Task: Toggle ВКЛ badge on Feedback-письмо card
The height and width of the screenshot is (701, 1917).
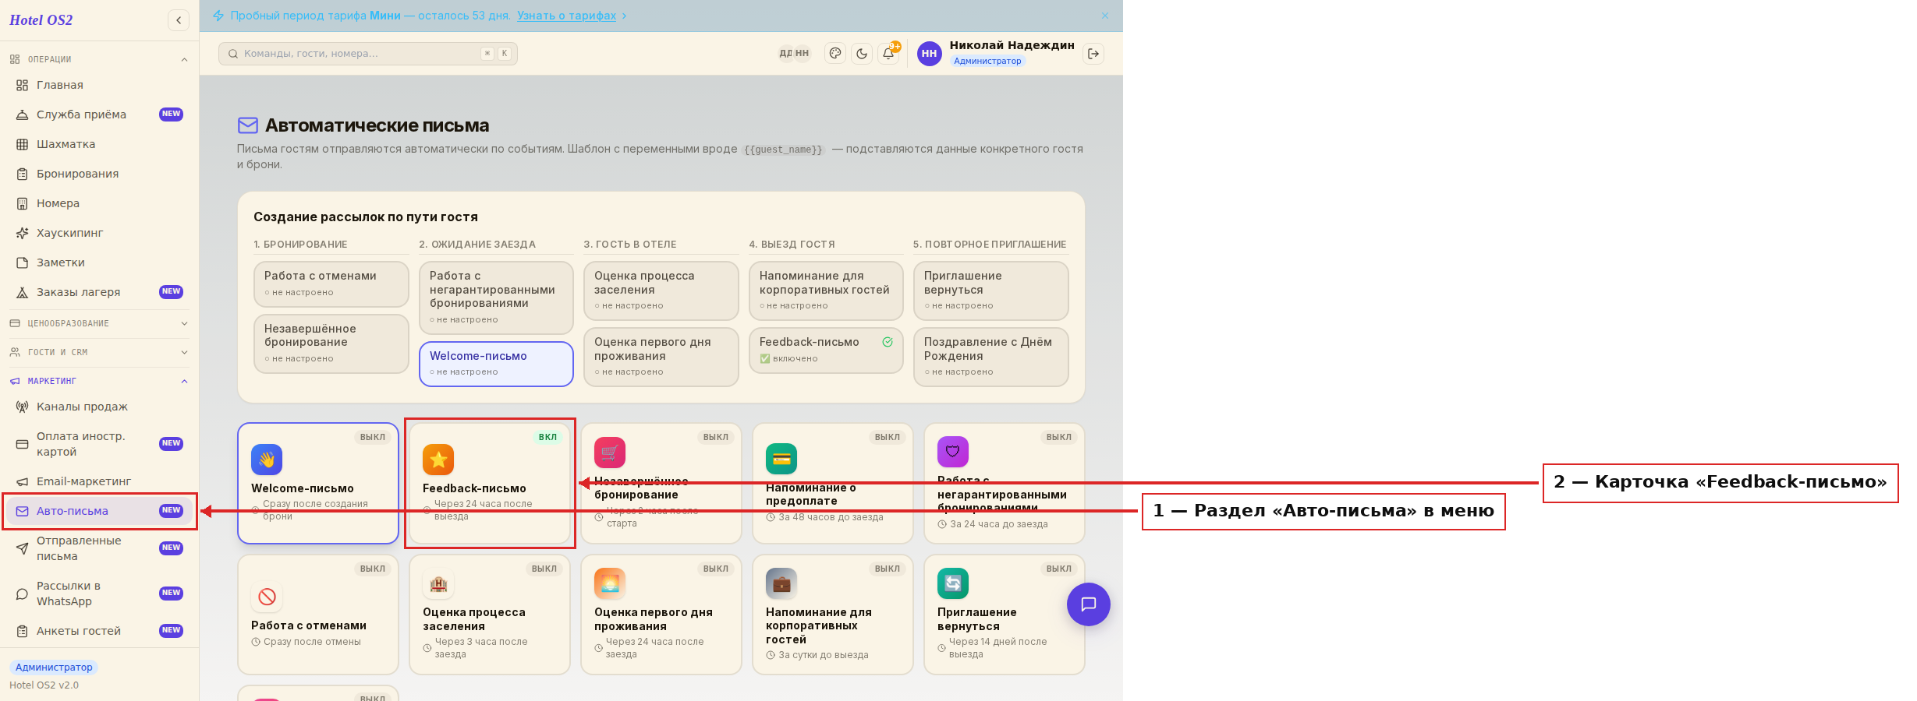Action: 547,437
